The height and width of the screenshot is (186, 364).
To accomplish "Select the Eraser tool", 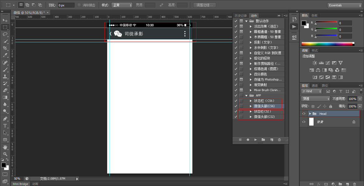I will pyautogui.click(x=5, y=90).
